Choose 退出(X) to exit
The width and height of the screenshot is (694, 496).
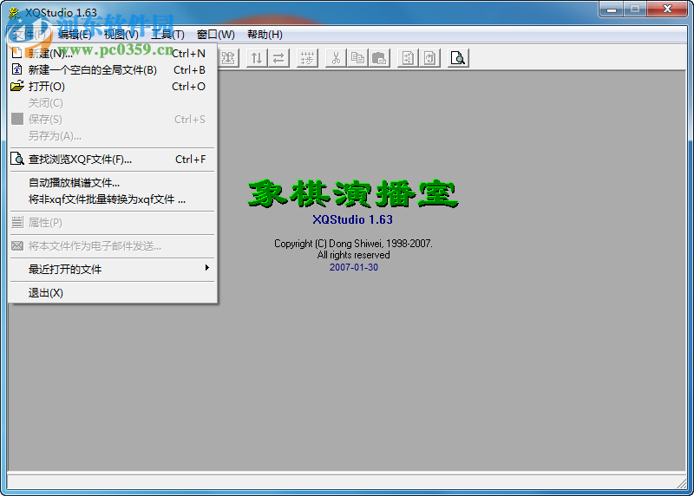click(x=112, y=293)
